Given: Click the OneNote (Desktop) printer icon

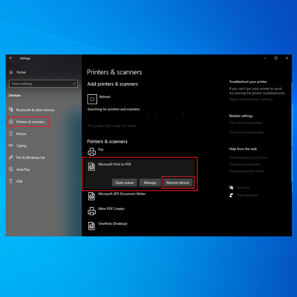Looking at the screenshot, I should point(92,226).
